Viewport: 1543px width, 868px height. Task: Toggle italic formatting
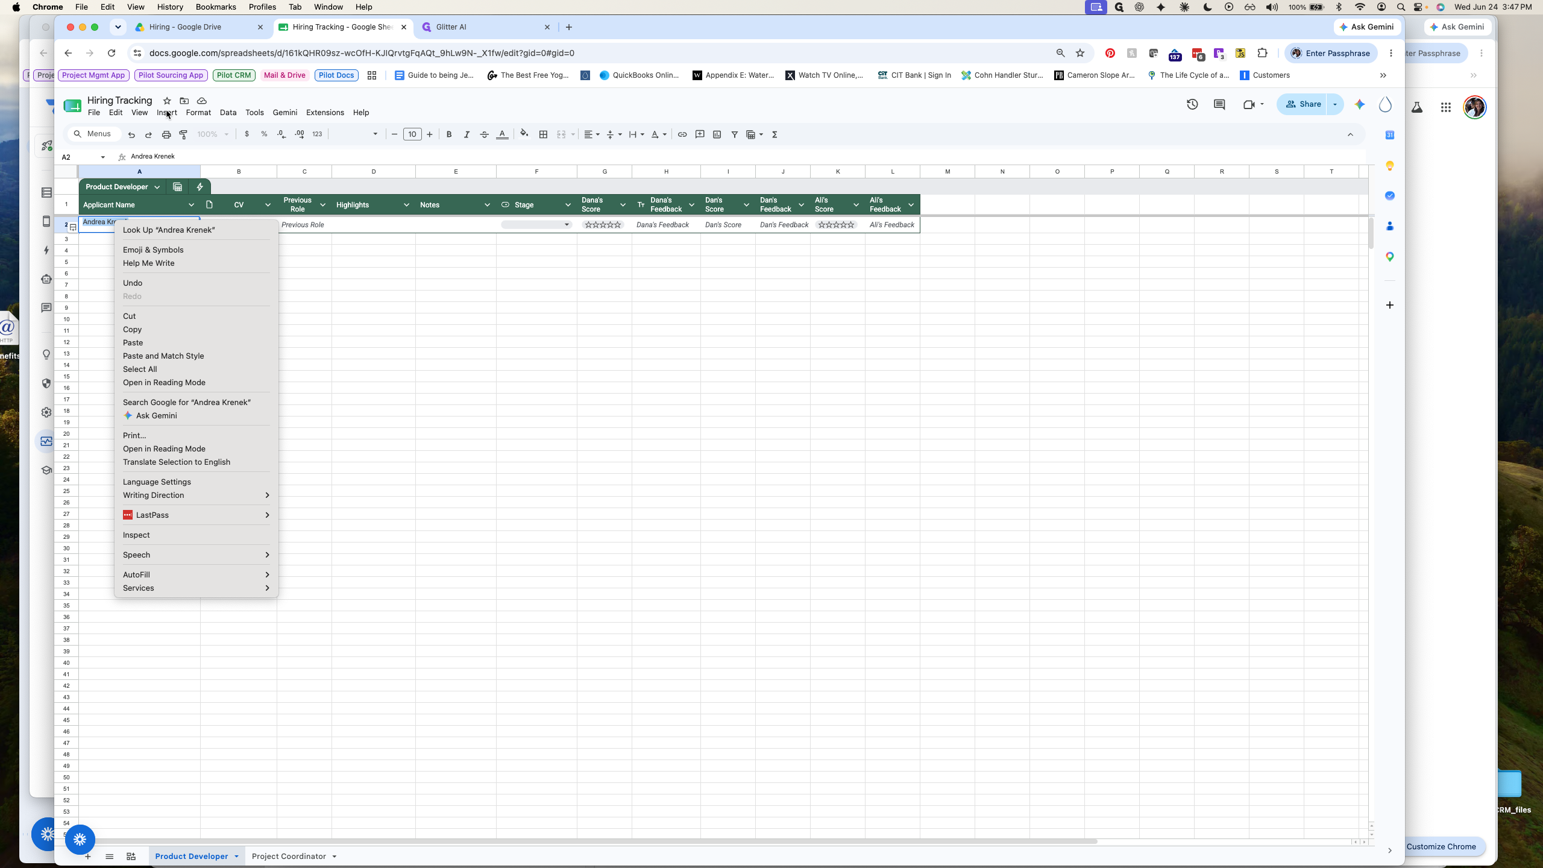[467, 134]
